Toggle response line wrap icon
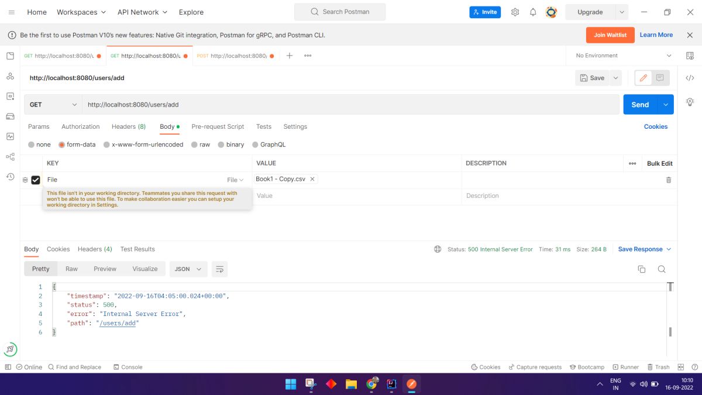 coord(219,269)
